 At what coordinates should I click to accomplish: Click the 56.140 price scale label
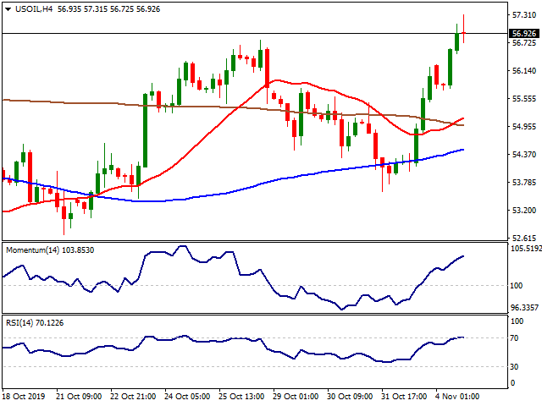point(524,71)
